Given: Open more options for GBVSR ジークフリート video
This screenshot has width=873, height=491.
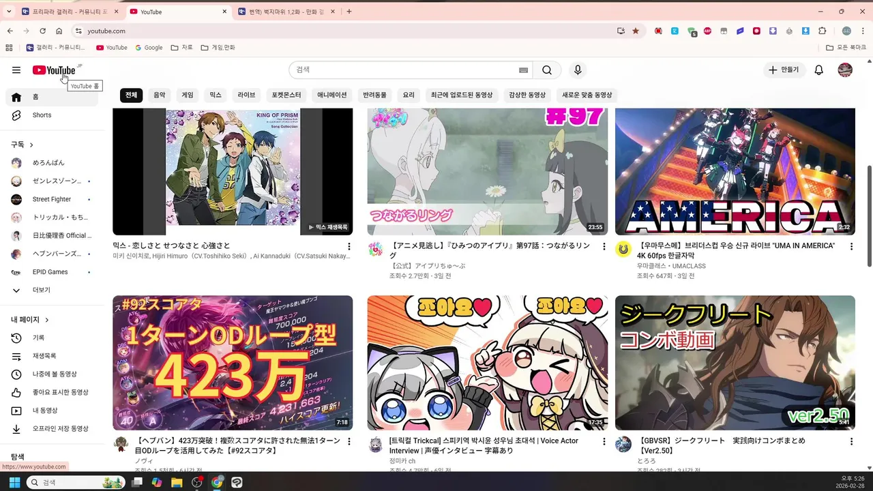Looking at the screenshot, I should point(851,442).
